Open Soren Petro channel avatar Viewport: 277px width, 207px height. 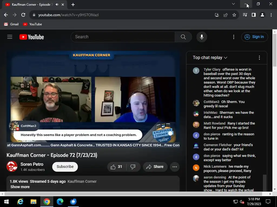tap(12, 166)
